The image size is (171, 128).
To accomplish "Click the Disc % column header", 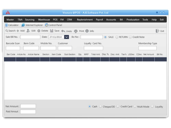I will pyautogui.click(x=105, y=54).
